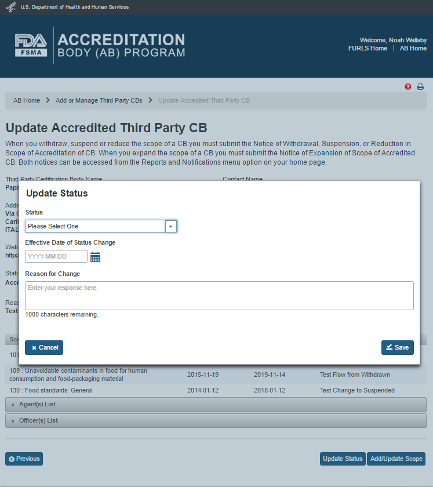Click the Update Status button
433x487 pixels.
(343, 459)
